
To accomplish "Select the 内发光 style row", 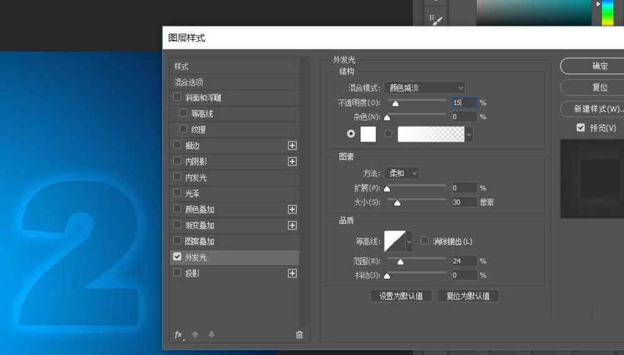I will coord(235,177).
